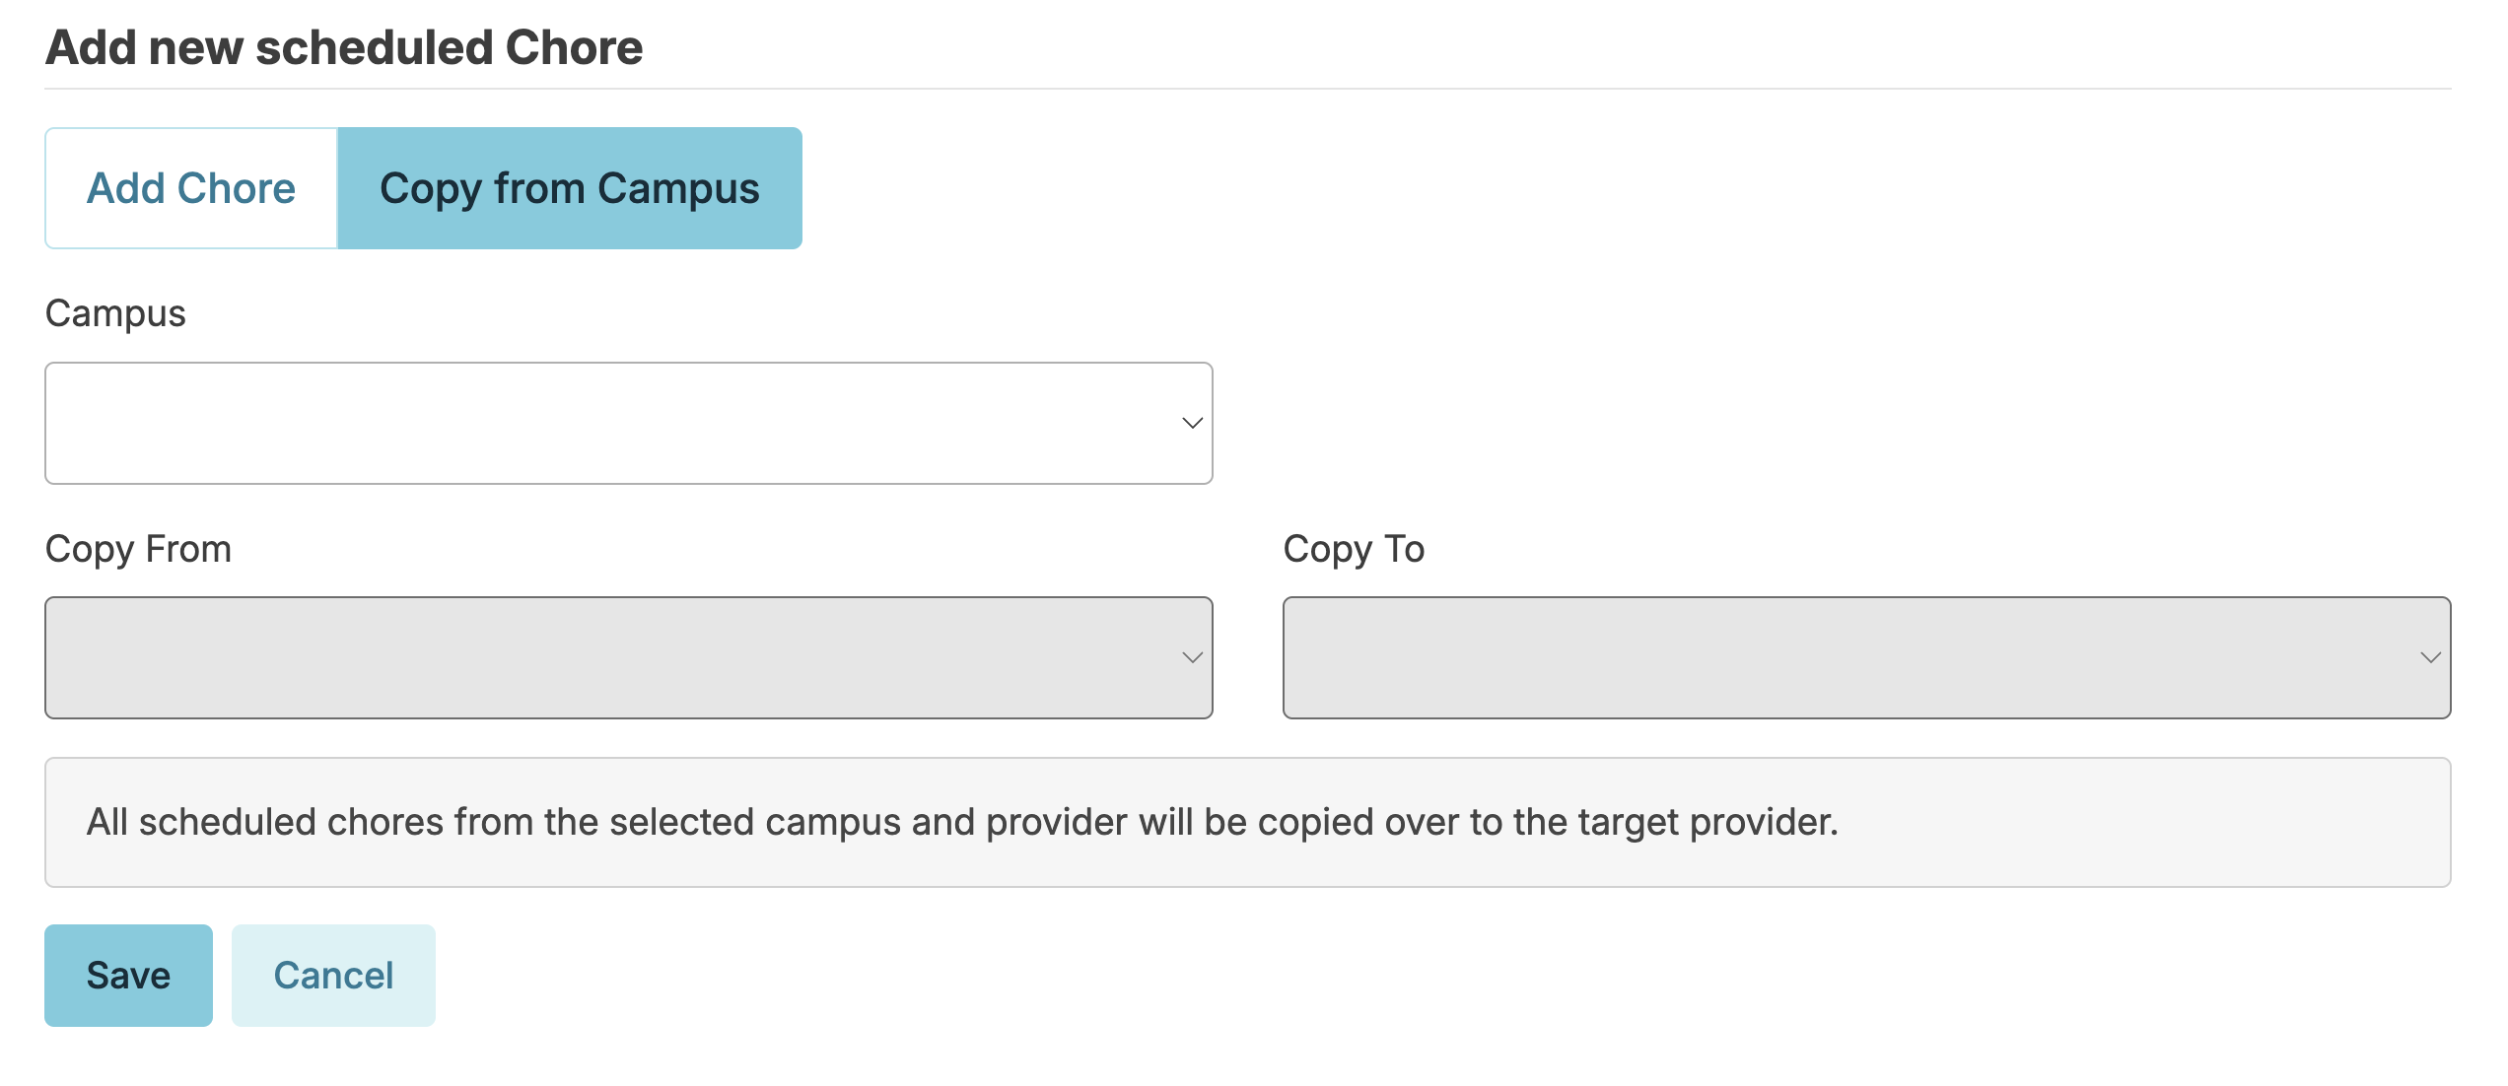The width and height of the screenshot is (2508, 1086).
Task: Click the Campus field label
Action: click(115, 313)
